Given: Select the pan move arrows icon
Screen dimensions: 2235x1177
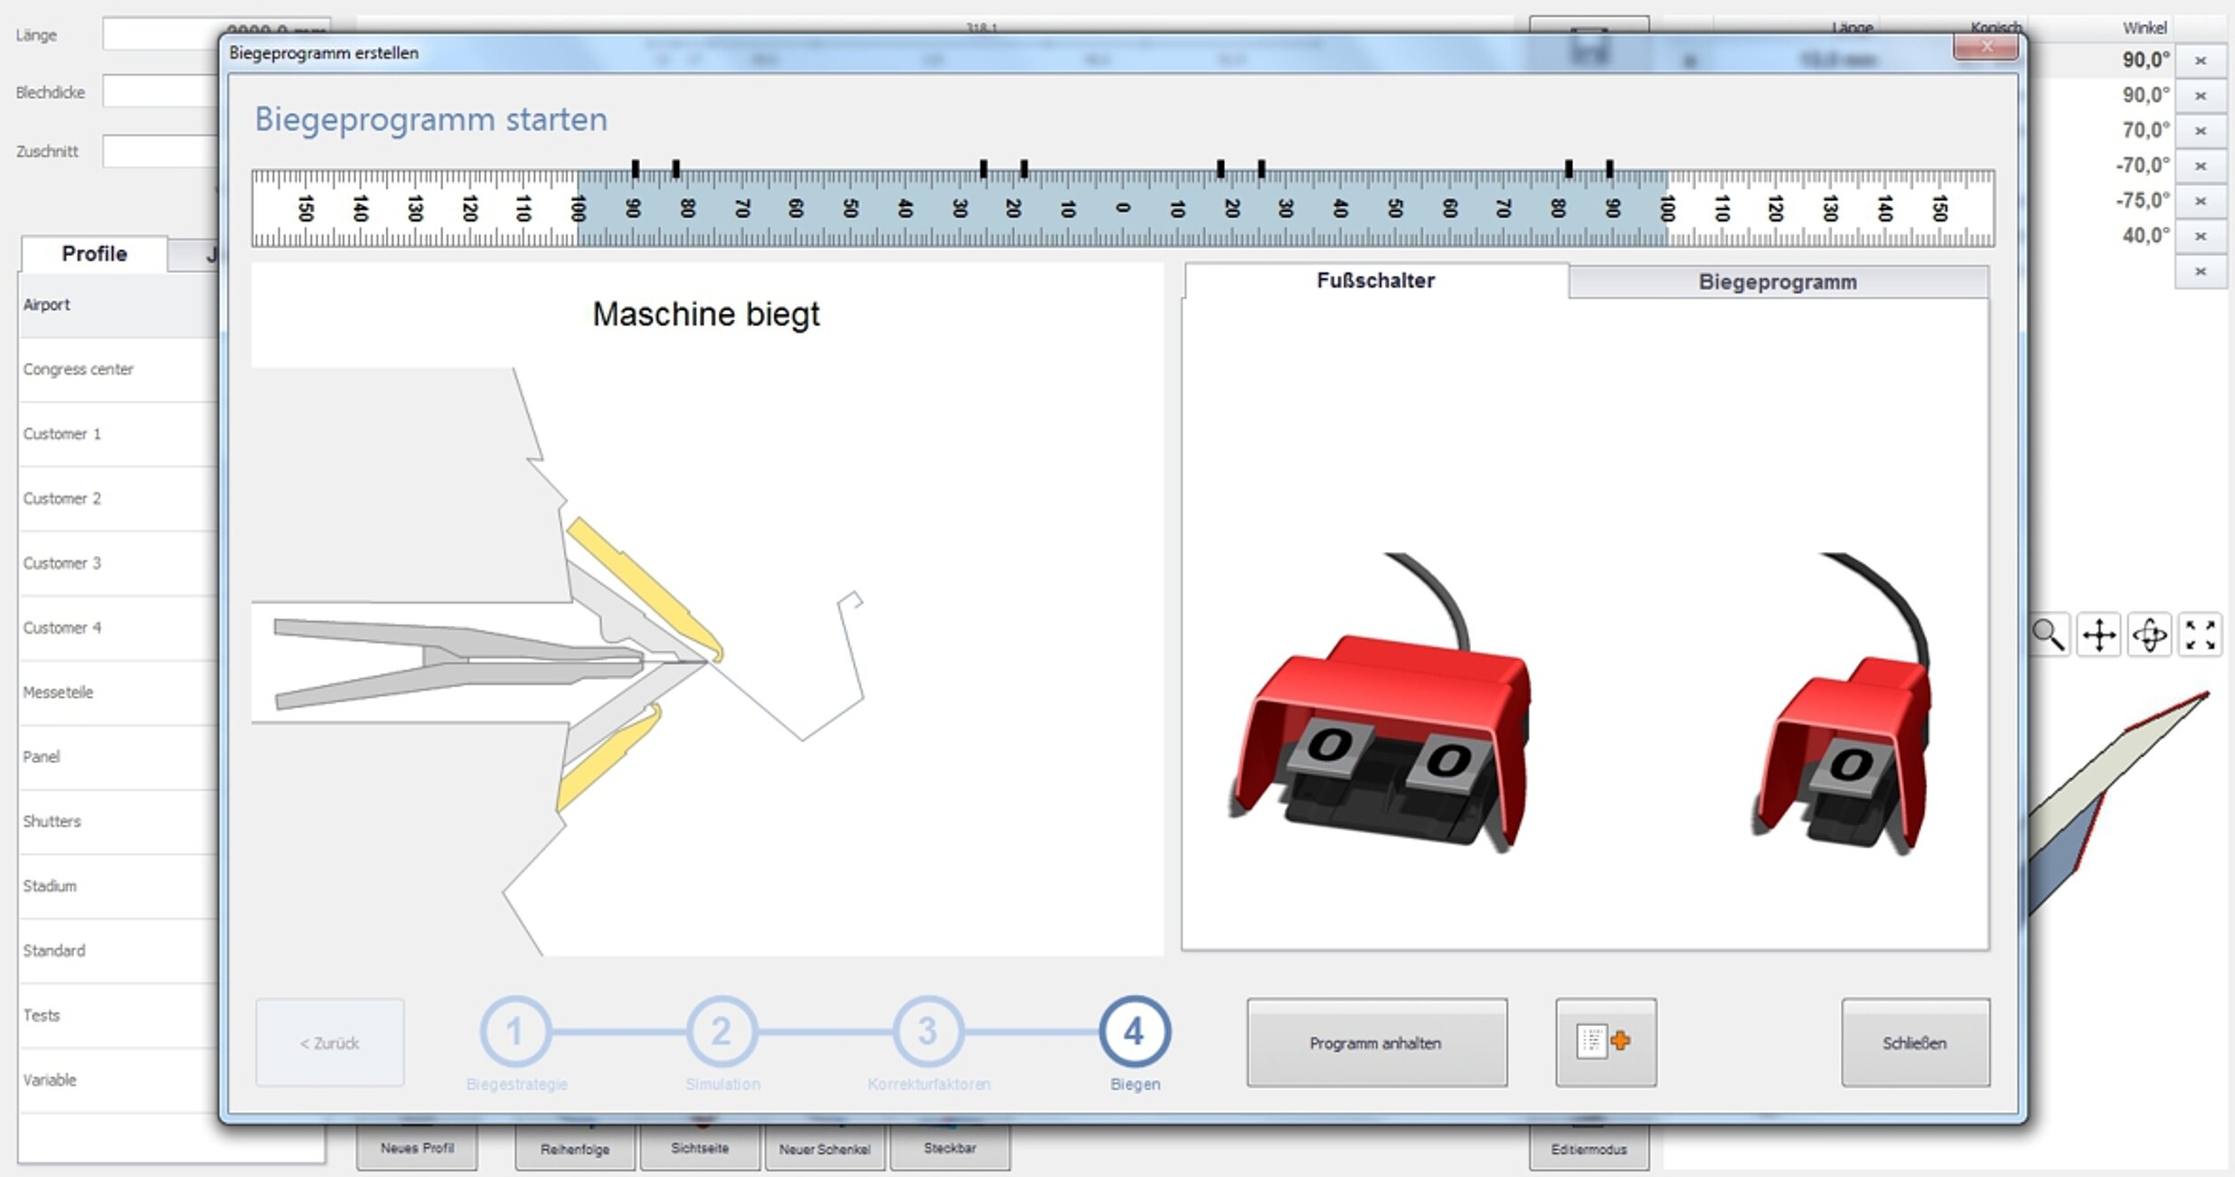Looking at the screenshot, I should click(x=2098, y=635).
